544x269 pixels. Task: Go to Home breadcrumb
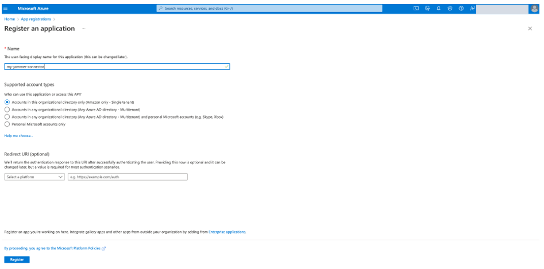(9, 19)
